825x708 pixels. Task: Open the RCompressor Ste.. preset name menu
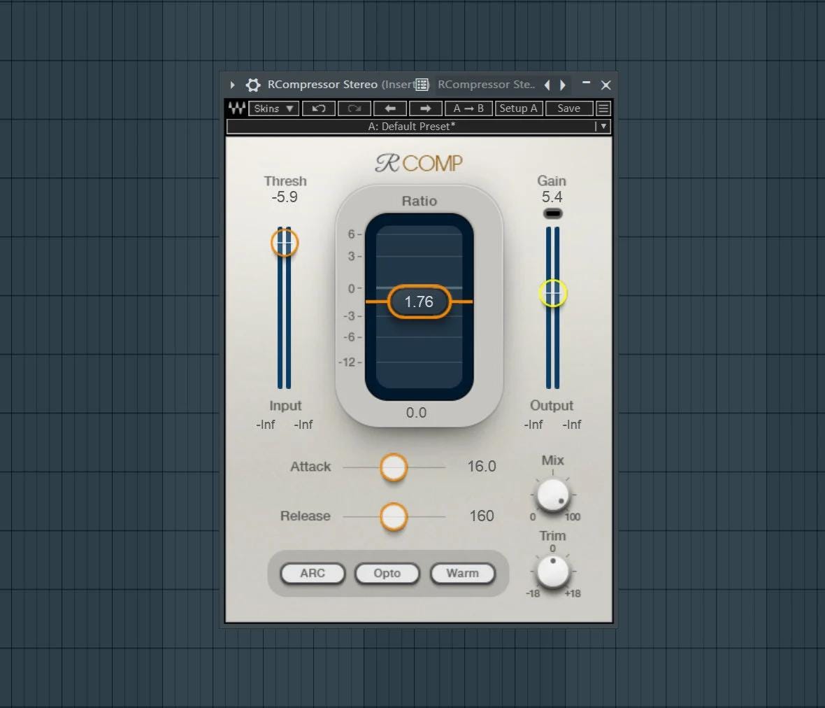pyautogui.click(x=486, y=85)
